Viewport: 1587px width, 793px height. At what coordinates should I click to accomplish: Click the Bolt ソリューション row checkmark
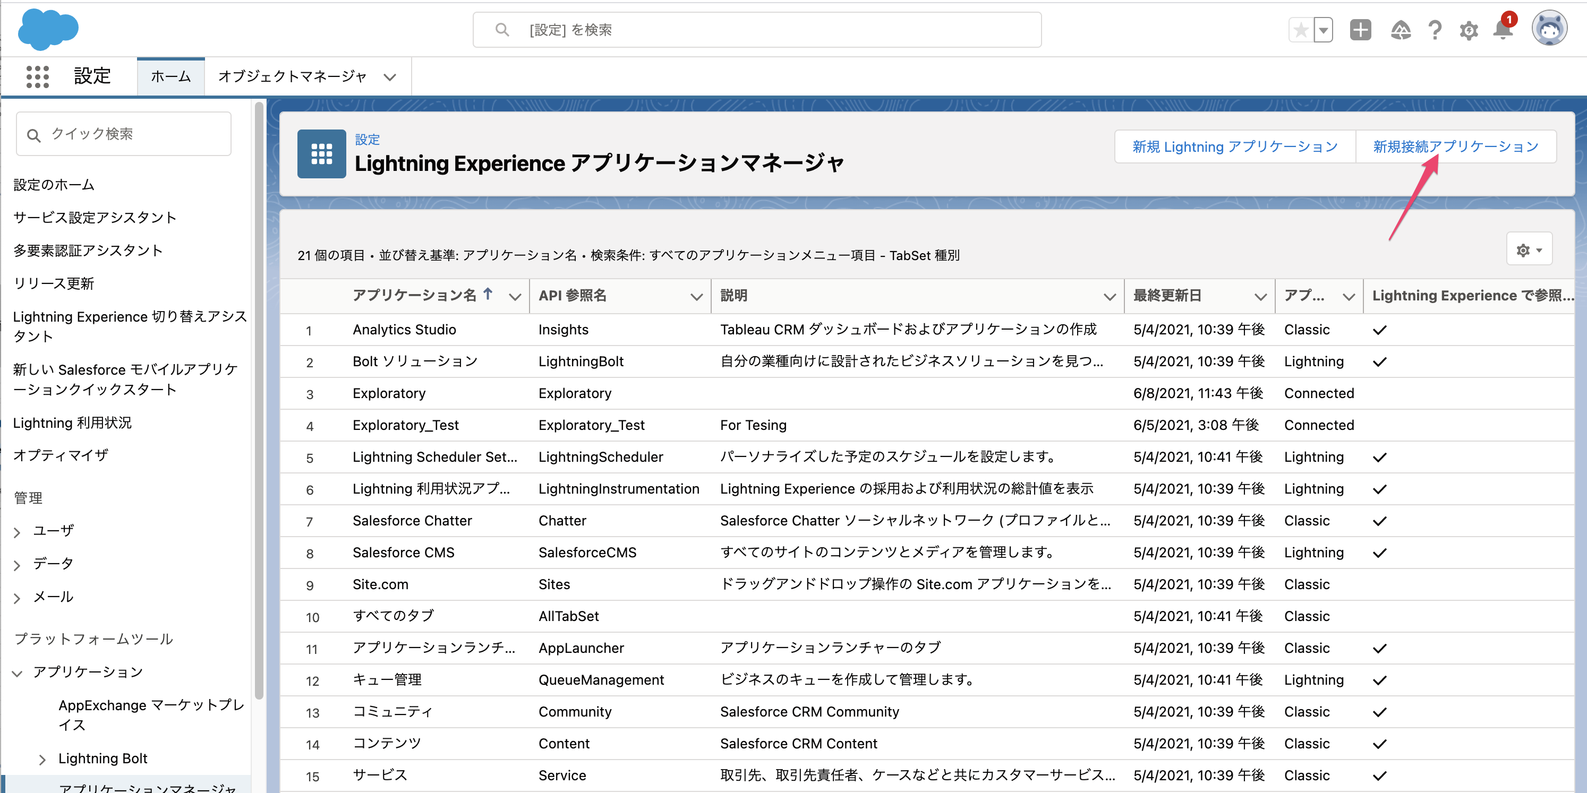coord(1379,362)
